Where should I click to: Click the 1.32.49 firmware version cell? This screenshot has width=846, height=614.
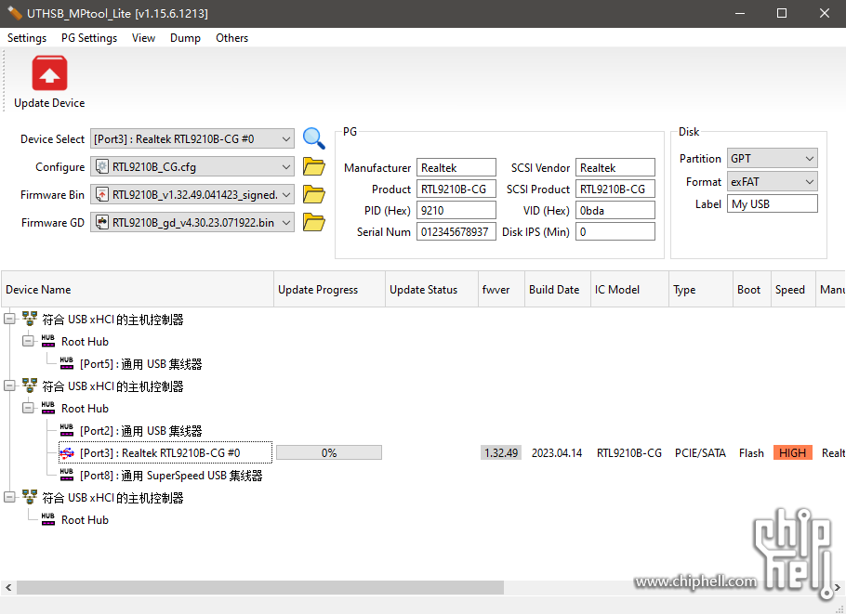tap(501, 452)
